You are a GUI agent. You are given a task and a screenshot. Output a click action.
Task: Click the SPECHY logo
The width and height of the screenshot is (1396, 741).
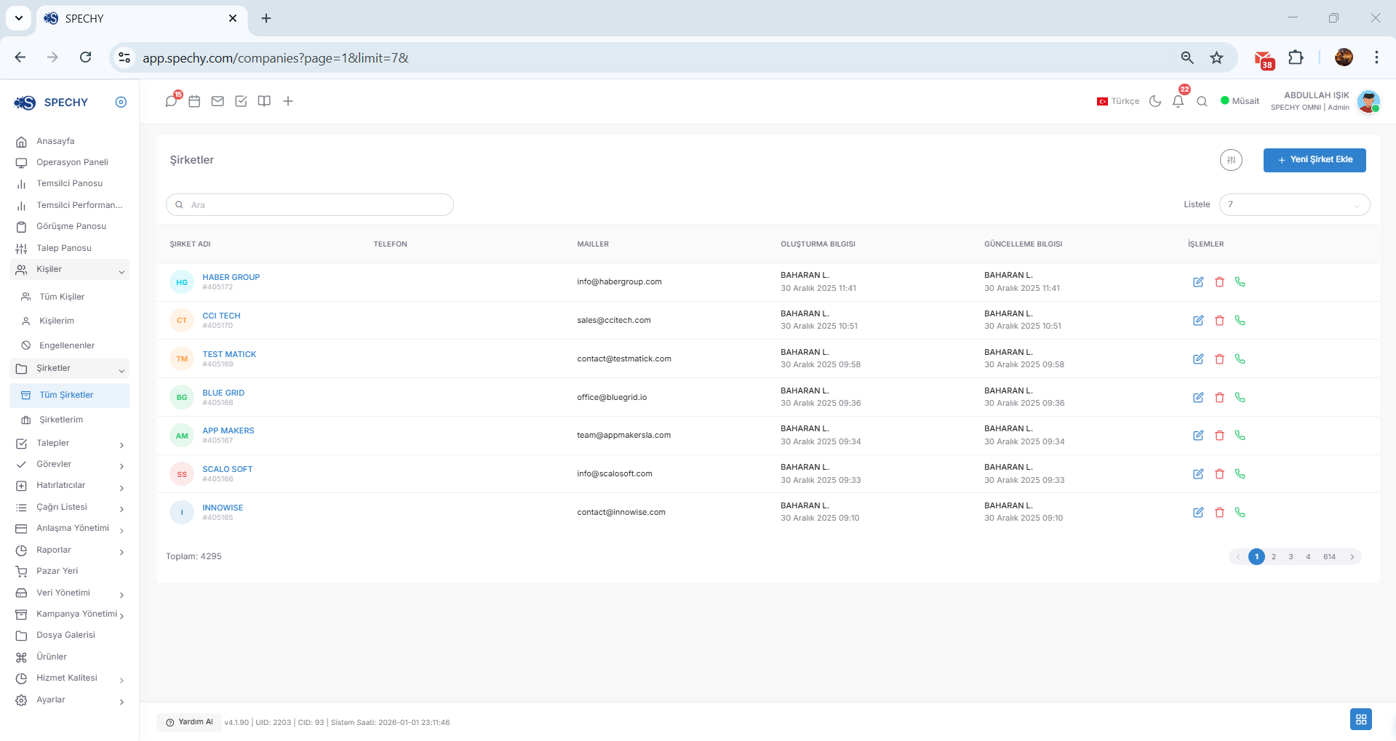pyautogui.click(x=51, y=103)
